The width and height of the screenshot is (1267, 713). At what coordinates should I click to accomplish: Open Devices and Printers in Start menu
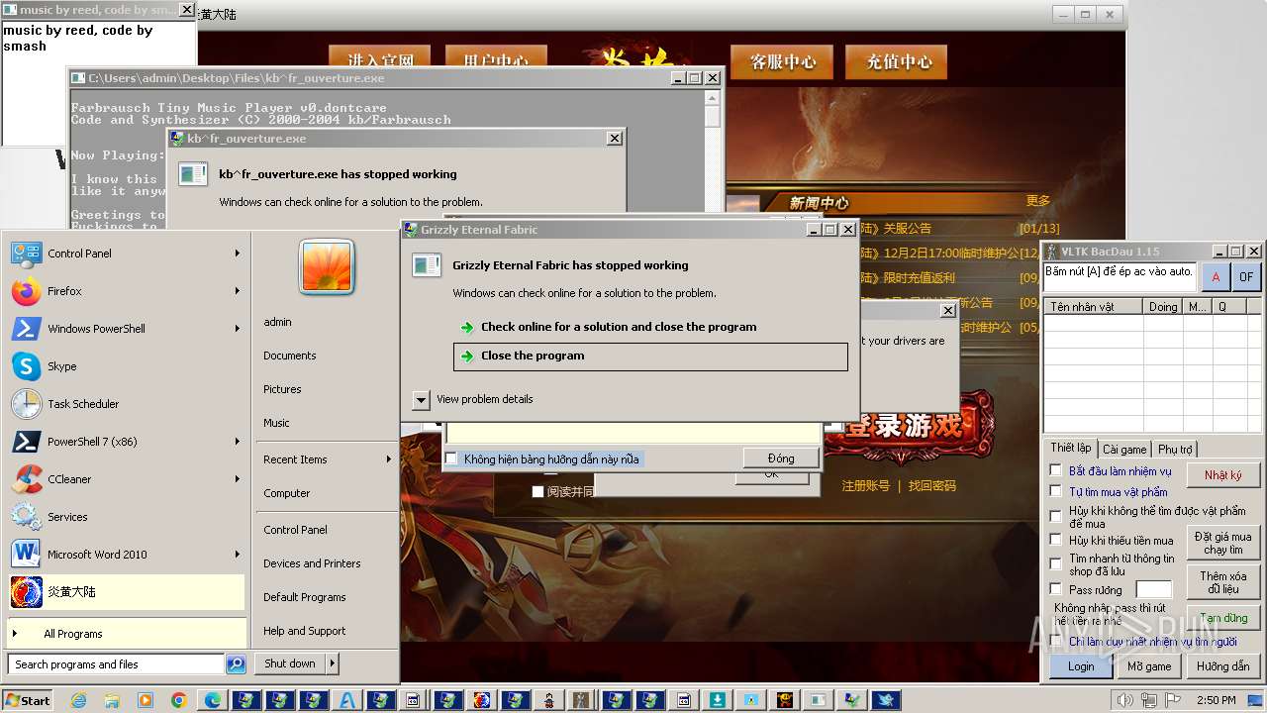pyautogui.click(x=312, y=563)
